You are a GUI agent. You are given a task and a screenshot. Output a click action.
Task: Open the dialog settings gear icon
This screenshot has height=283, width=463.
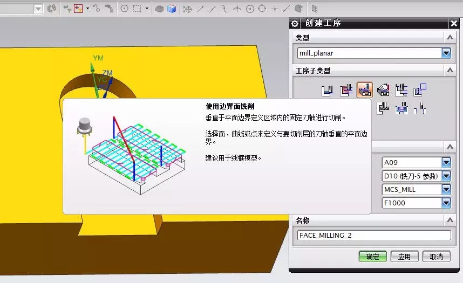coord(295,24)
